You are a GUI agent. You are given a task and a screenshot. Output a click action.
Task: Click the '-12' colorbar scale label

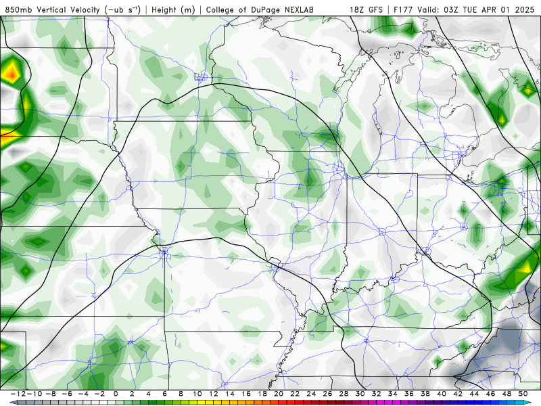pyautogui.click(x=18, y=394)
